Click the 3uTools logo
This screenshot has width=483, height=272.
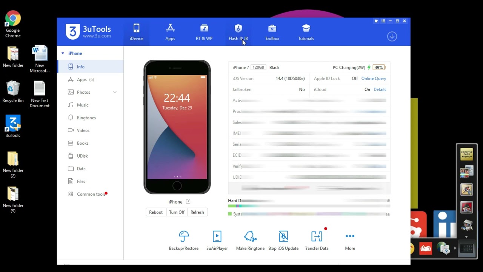tap(88, 32)
